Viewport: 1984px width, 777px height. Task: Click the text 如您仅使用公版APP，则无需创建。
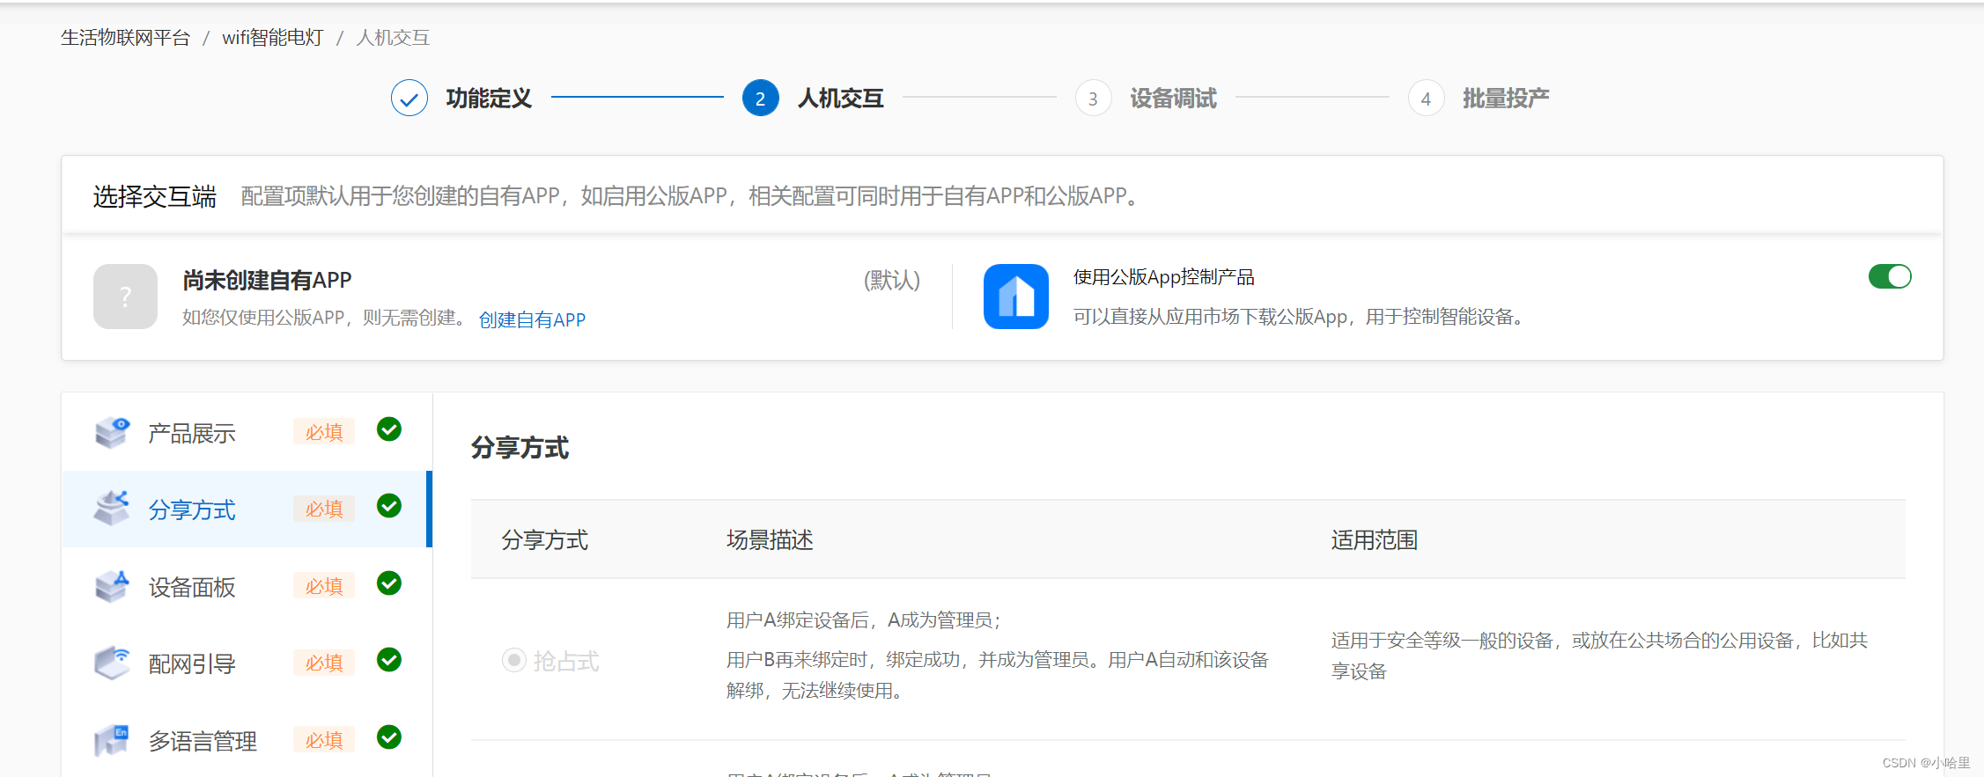pyautogui.click(x=326, y=318)
